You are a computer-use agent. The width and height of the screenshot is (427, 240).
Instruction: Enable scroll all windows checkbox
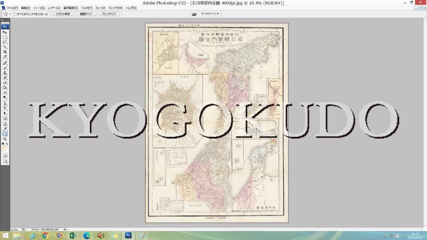(x=16, y=14)
